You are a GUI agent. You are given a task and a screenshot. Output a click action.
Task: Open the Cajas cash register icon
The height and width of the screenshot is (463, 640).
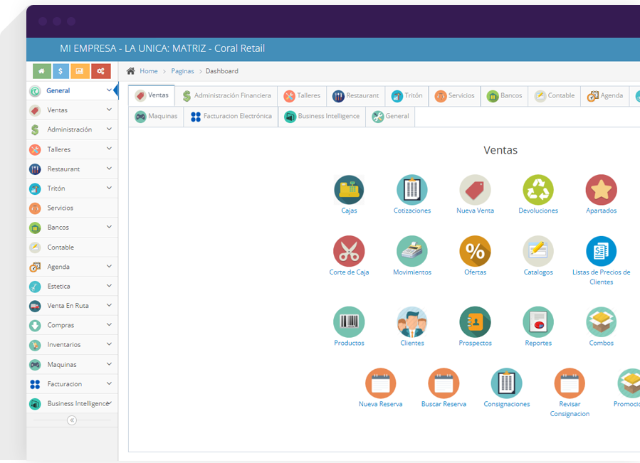click(x=349, y=190)
